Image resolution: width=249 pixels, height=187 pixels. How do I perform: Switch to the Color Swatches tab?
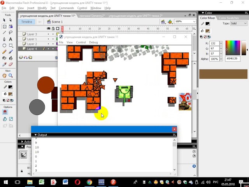point(229,18)
